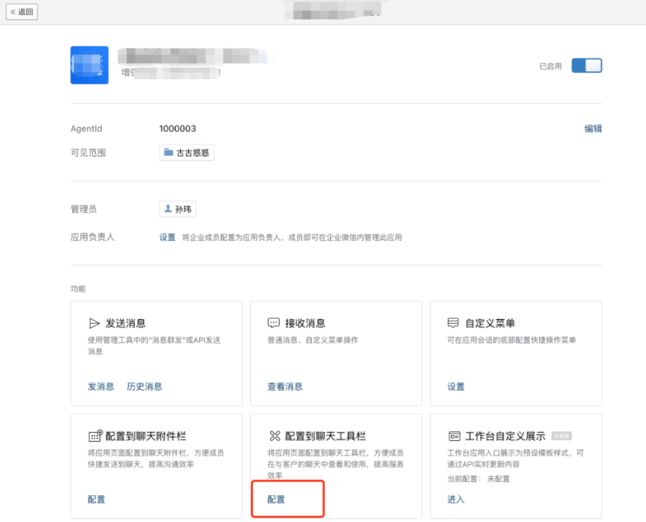646x522 pixels.
Task: Click the 工作台自定义展示 icon
Action: tap(454, 436)
